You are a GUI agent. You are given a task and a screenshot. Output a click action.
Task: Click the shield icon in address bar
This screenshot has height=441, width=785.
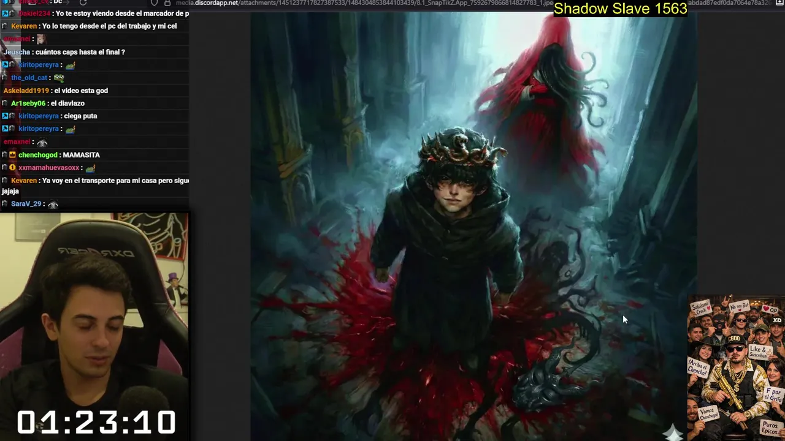click(155, 2)
